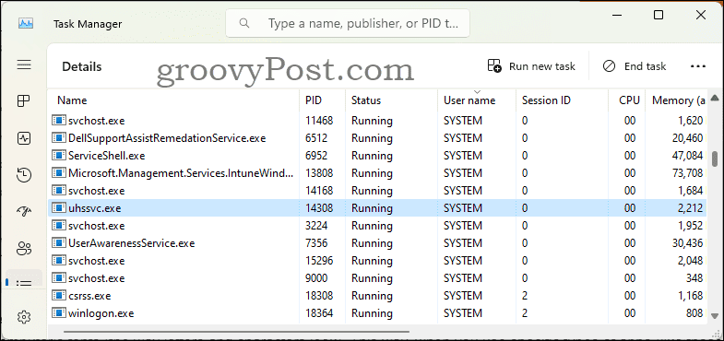The image size is (724, 341).
Task: Open the Details page icon
Action: 24,283
